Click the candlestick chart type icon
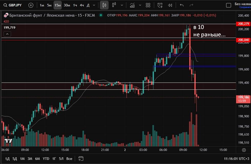The image size is (251, 164). point(104,5)
